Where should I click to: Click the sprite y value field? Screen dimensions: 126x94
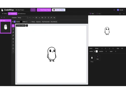pos(113,48)
